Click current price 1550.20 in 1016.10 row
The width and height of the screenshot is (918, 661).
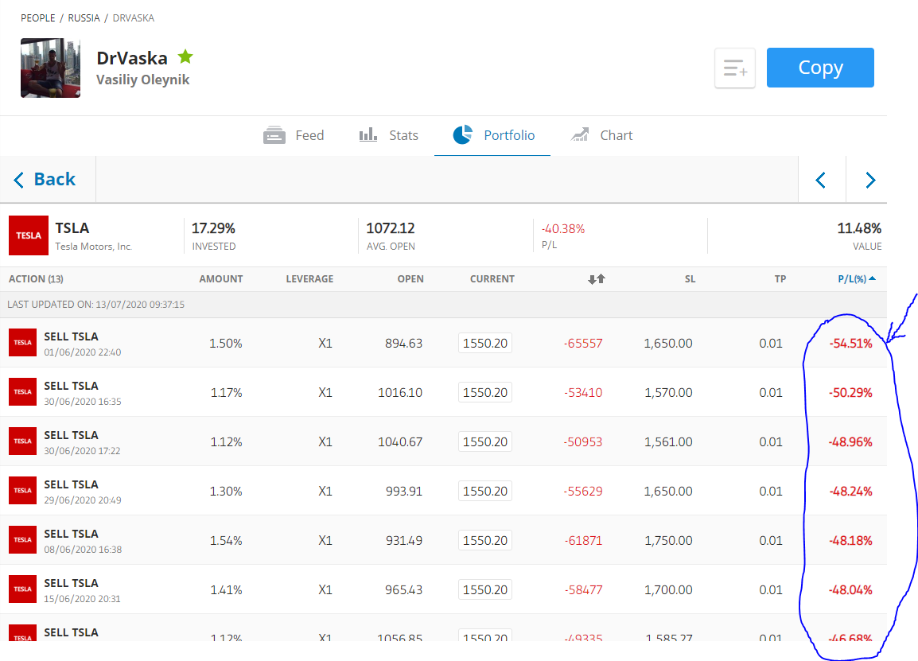(x=484, y=392)
